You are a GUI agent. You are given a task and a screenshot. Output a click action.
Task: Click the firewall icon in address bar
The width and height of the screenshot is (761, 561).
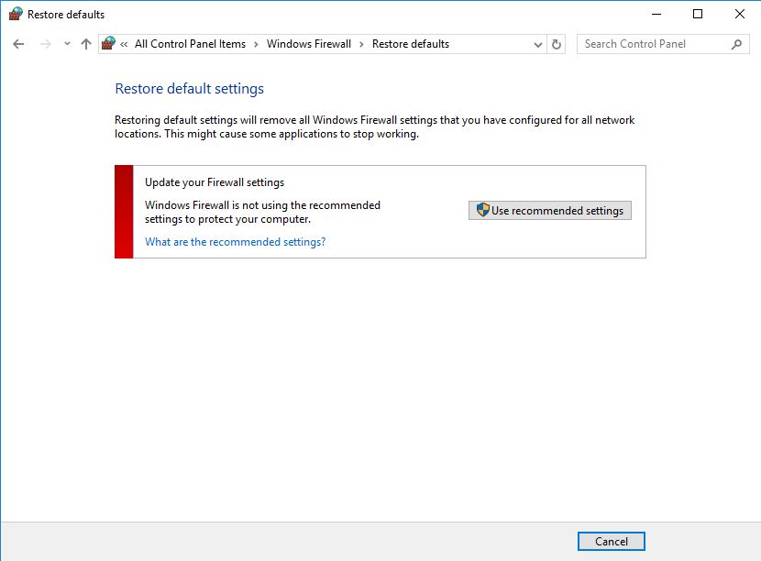pos(108,44)
